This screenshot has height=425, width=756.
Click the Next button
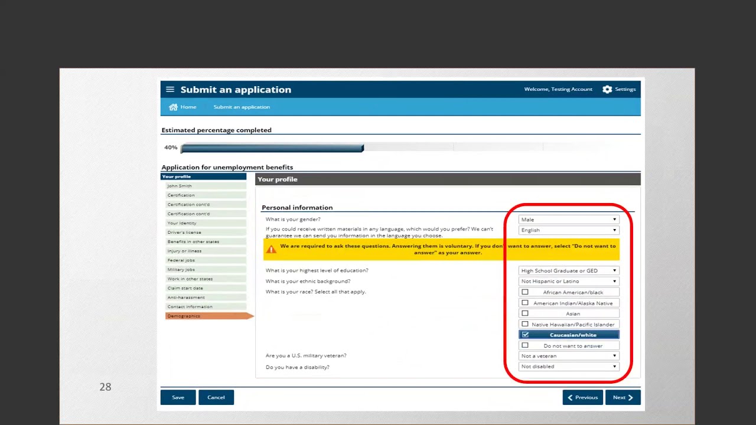(x=623, y=397)
